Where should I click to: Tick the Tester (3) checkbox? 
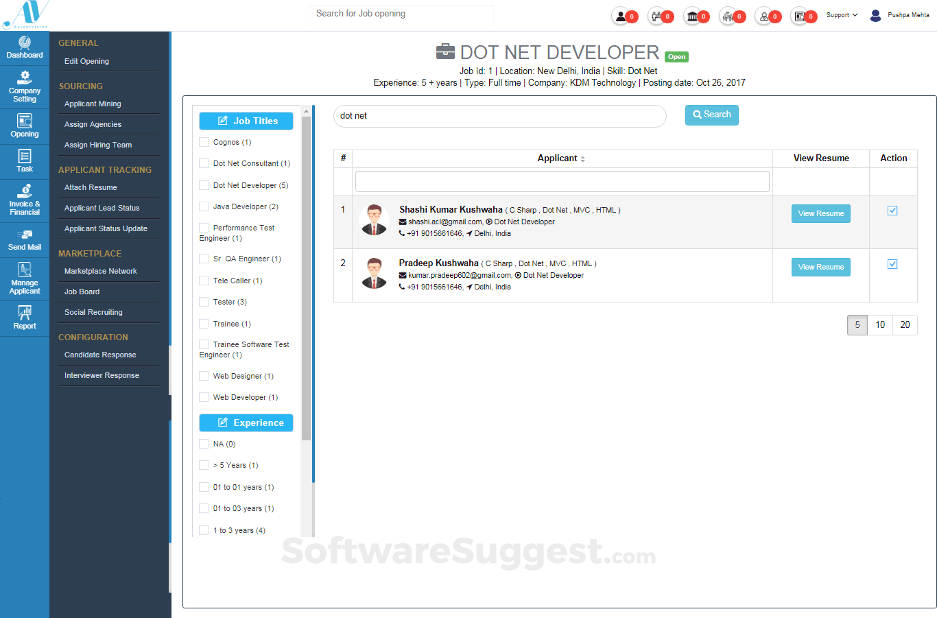click(x=204, y=302)
